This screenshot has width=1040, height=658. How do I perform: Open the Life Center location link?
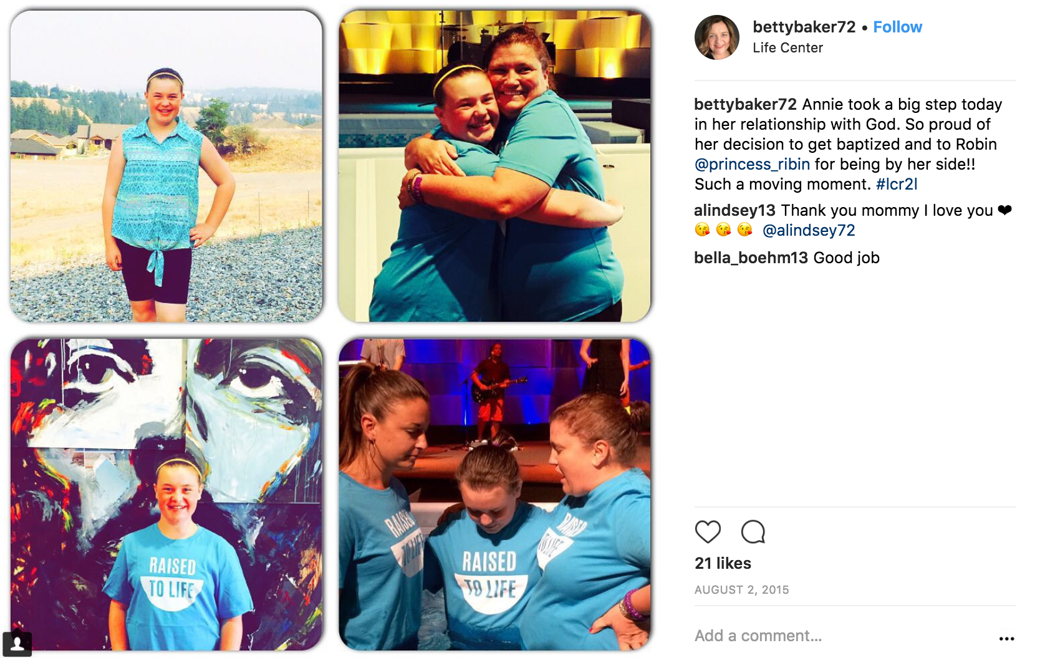tap(787, 48)
